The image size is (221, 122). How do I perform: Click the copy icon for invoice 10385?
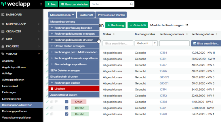pos(52,102)
